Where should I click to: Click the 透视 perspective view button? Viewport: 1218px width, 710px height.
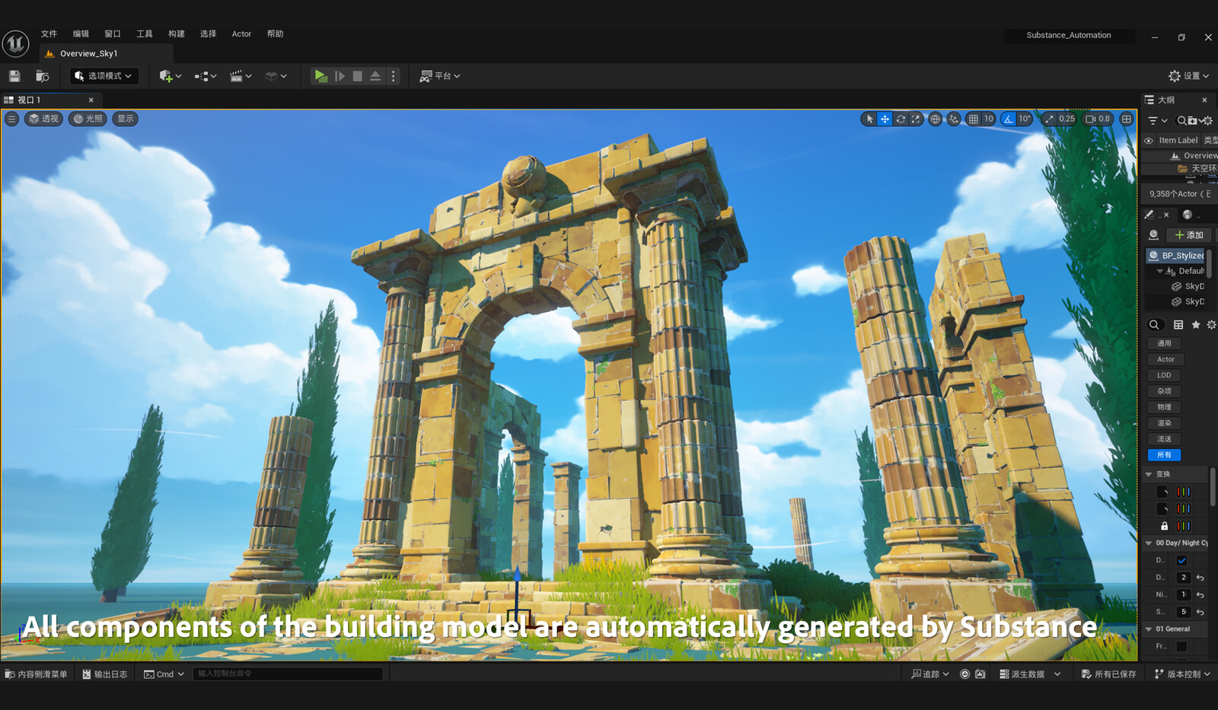click(x=43, y=119)
